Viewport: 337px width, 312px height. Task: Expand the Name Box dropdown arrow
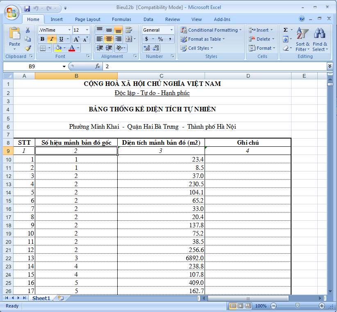64,66
